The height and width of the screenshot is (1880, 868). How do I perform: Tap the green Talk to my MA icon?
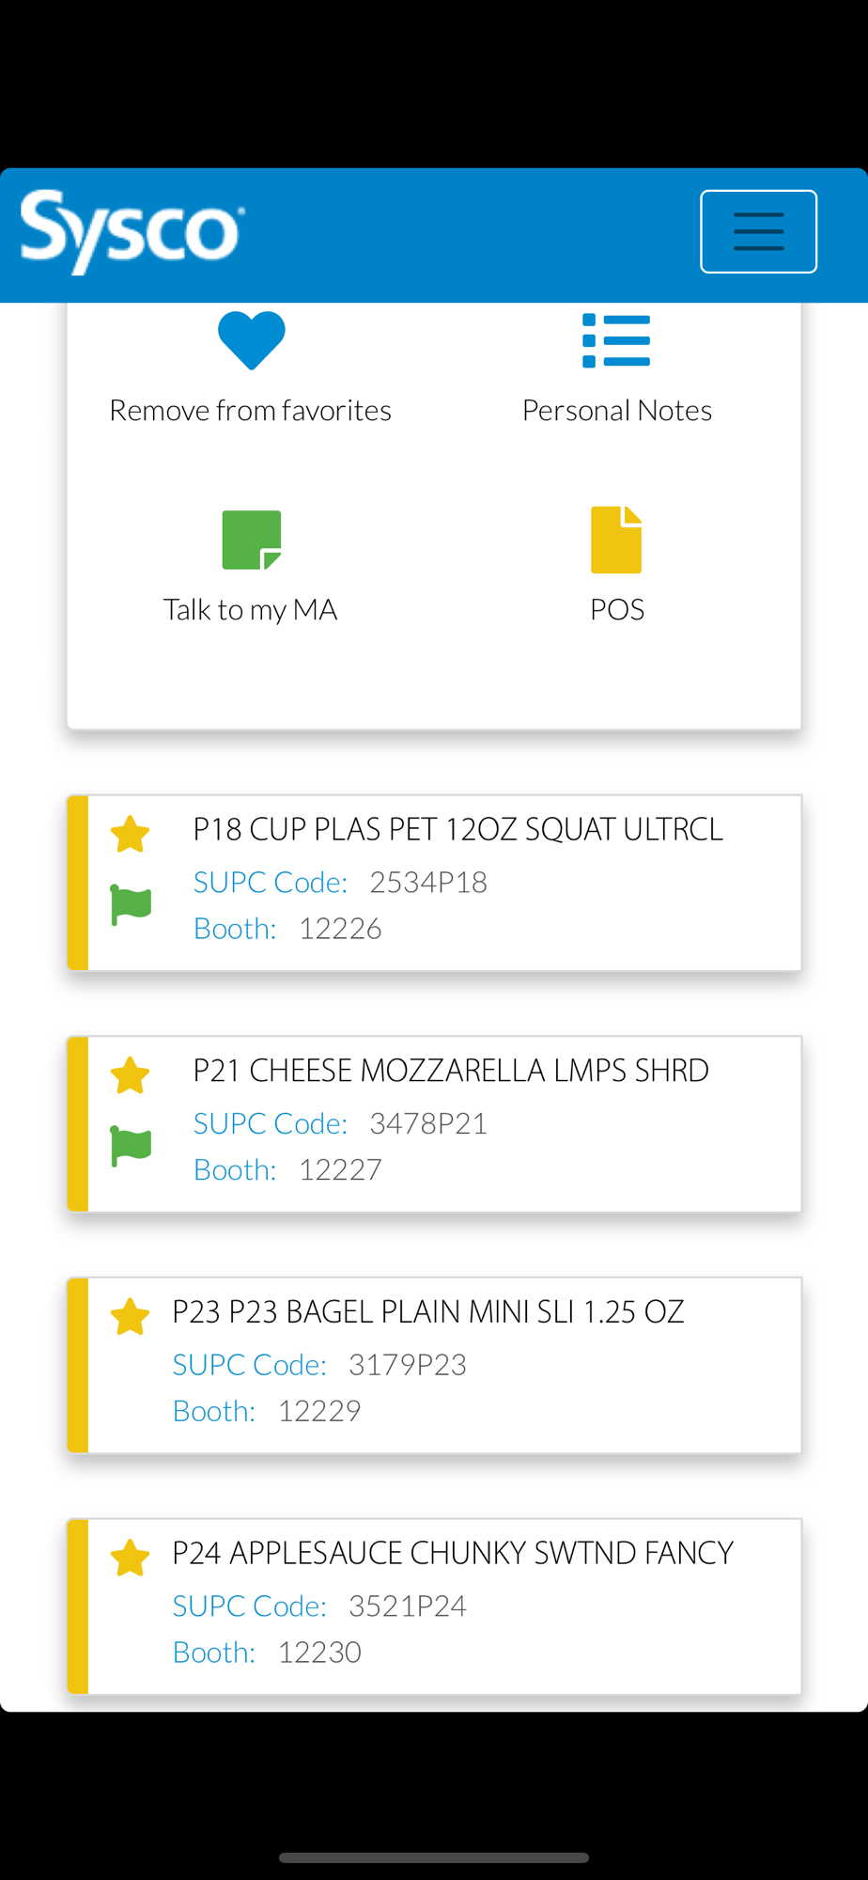coord(251,540)
